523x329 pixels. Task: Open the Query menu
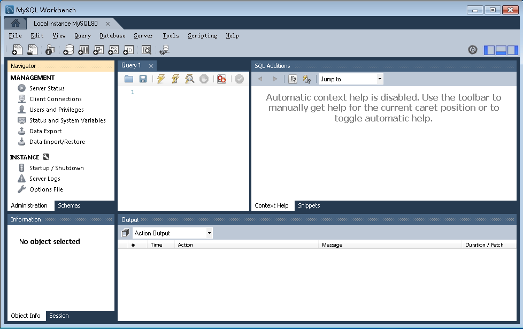82,35
